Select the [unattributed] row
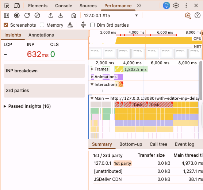203x190 pixels. pyautogui.click(x=148, y=171)
